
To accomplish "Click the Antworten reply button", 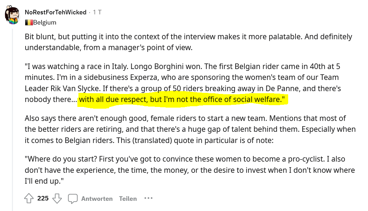I will 97,198.
